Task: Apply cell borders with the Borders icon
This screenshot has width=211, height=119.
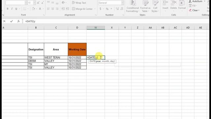Action: [x=25, y=9]
